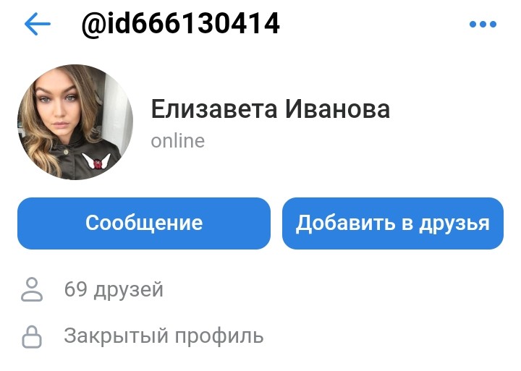Select the Закрытый профиль label
Image resolution: width=521 pixels, height=371 pixels.
click(164, 336)
